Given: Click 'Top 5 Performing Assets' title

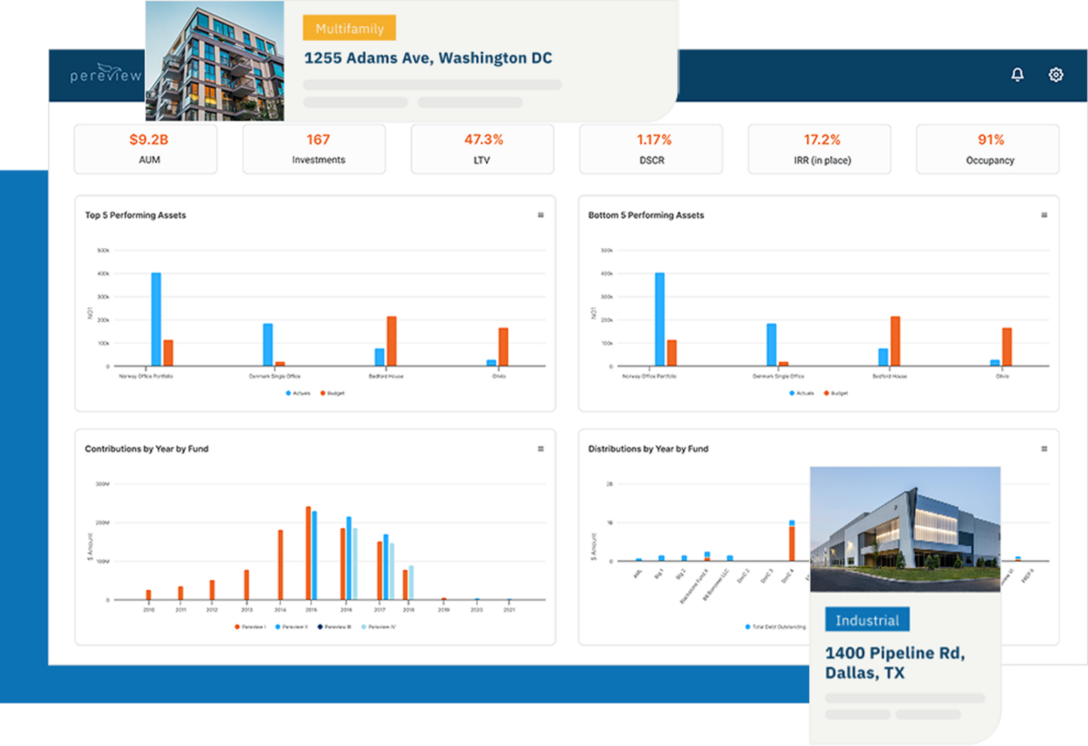Looking at the screenshot, I should click(x=135, y=215).
